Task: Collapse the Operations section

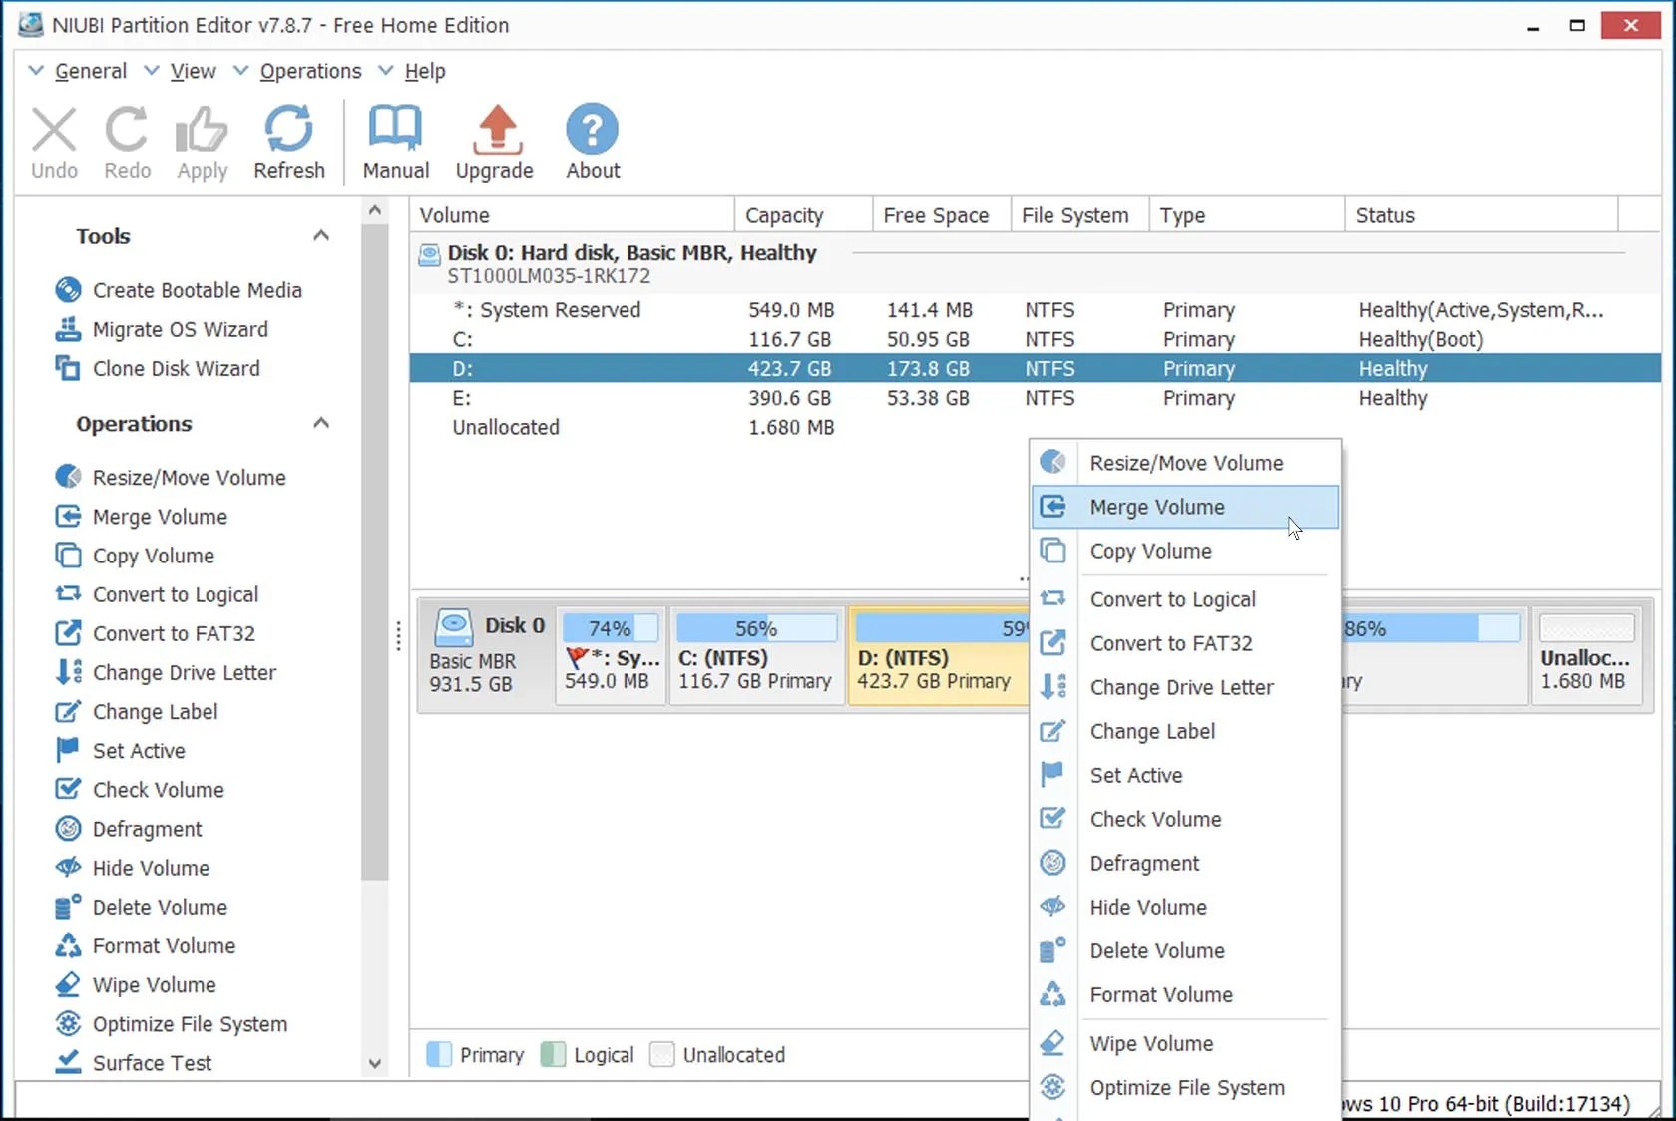Action: pyautogui.click(x=321, y=423)
